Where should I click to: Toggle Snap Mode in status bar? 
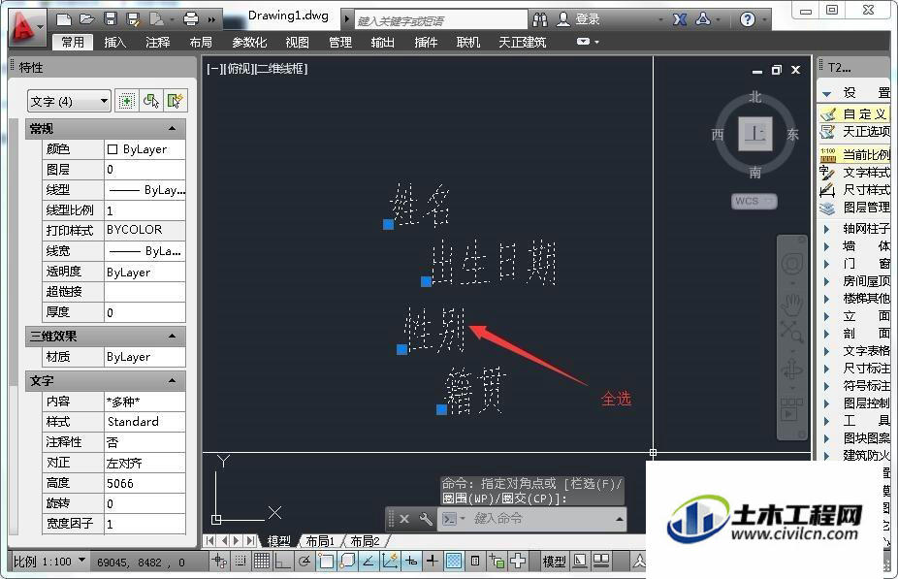click(241, 562)
